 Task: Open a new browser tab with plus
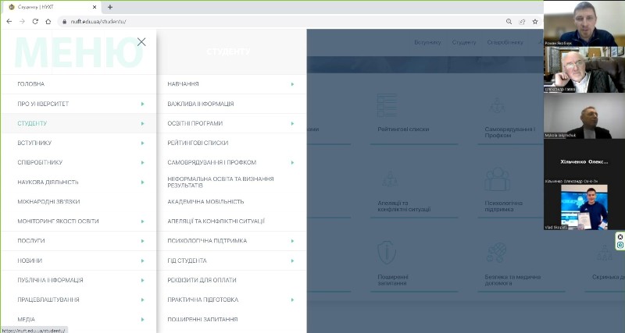pyautogui.click(x=110, y=7)
